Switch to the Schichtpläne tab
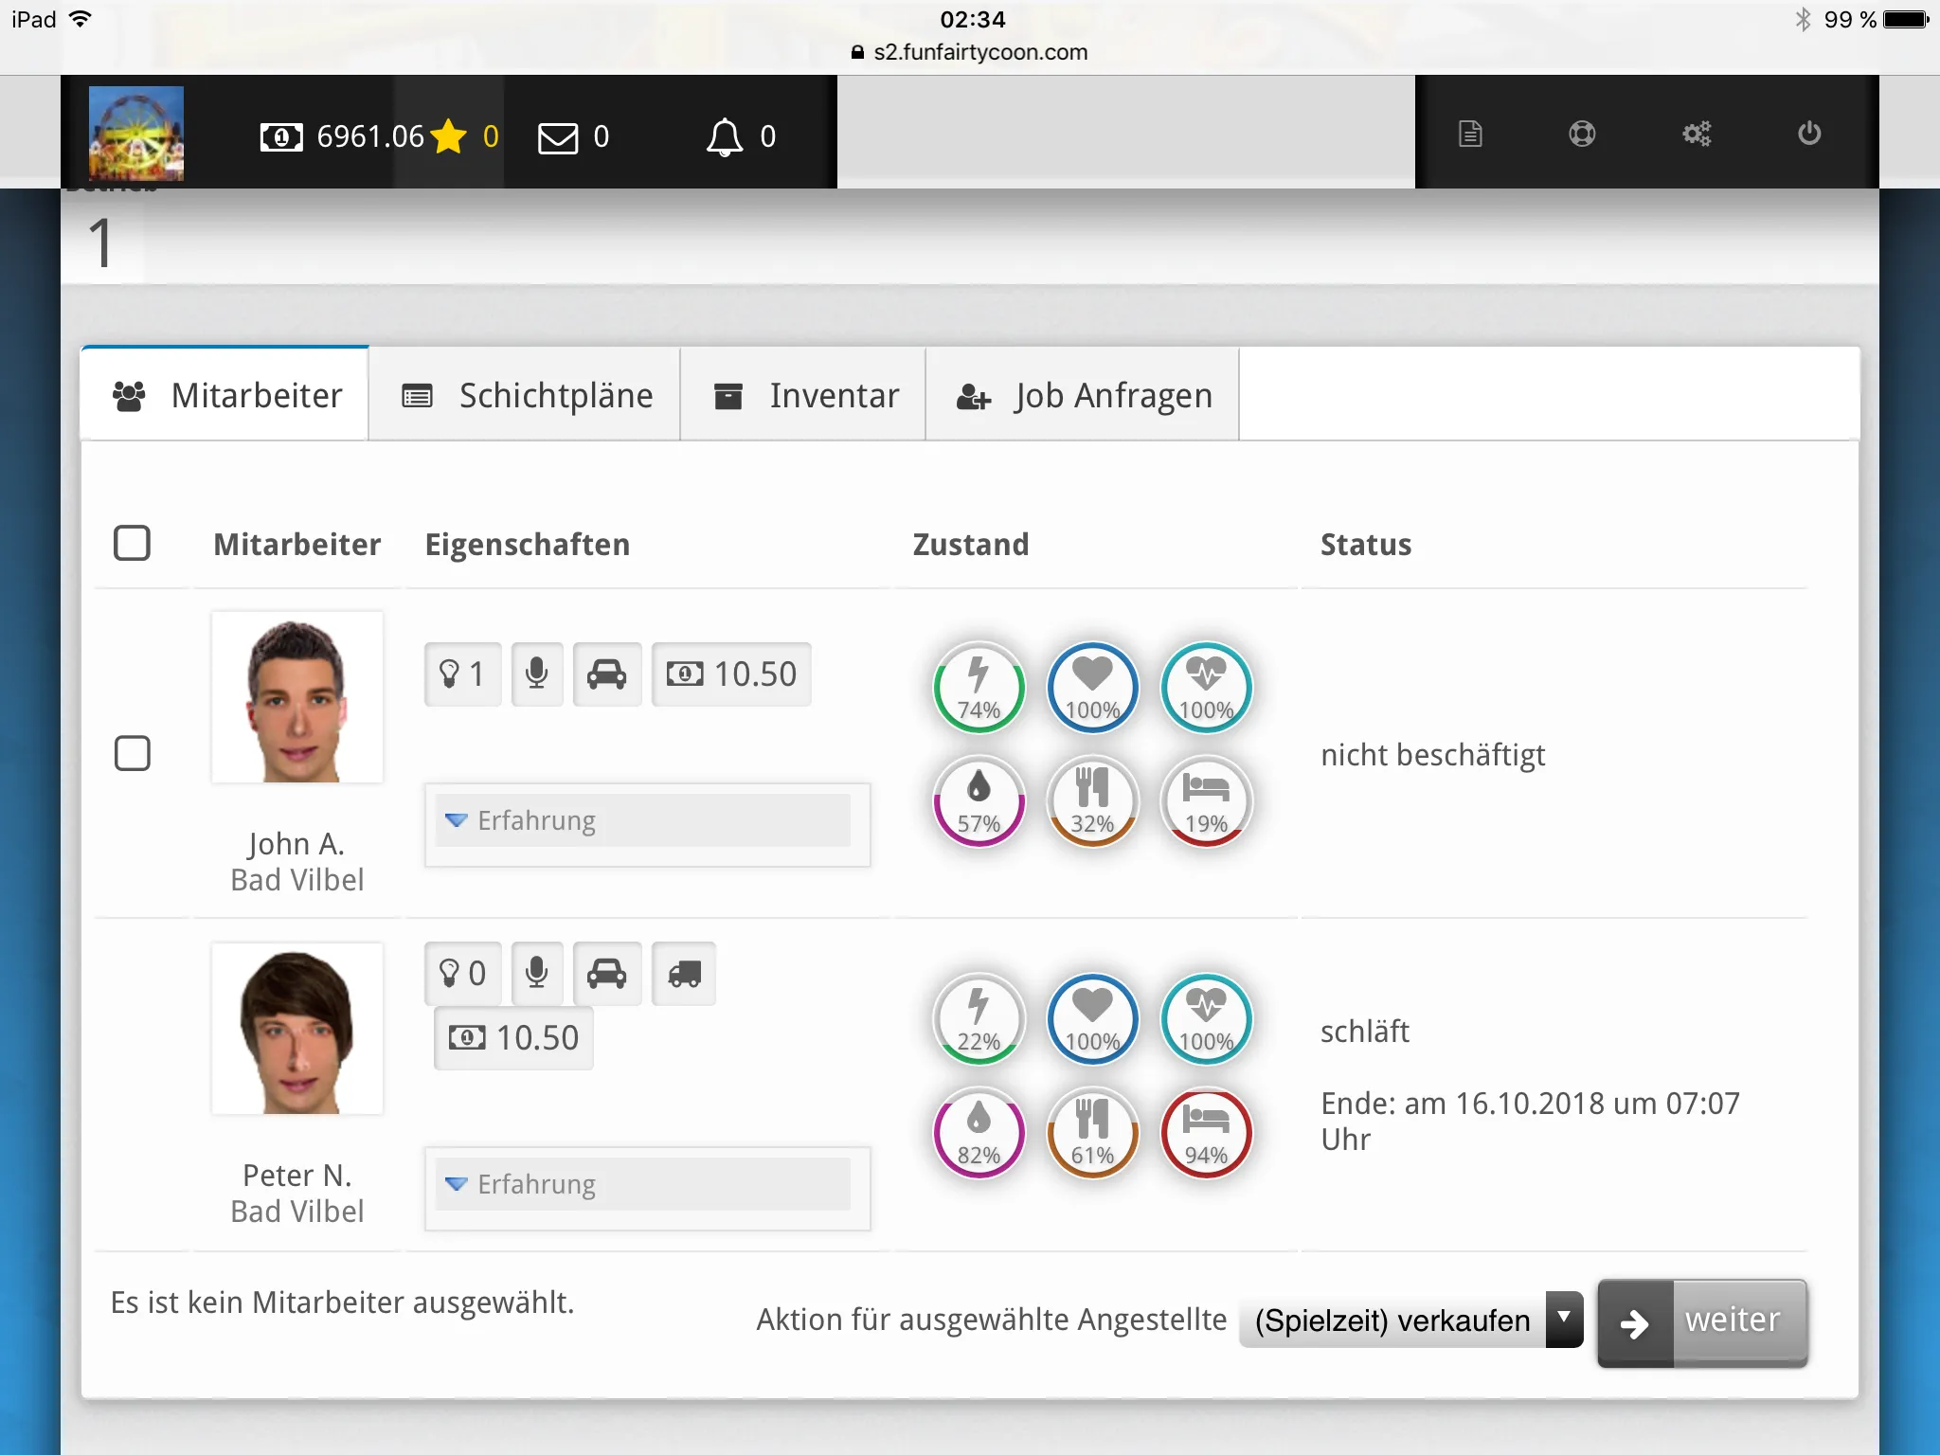1940x1455 pixels. tap(527, 396)
